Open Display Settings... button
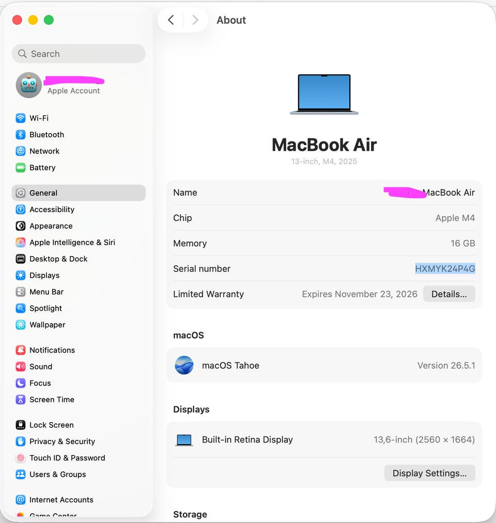 pos(429,473)
